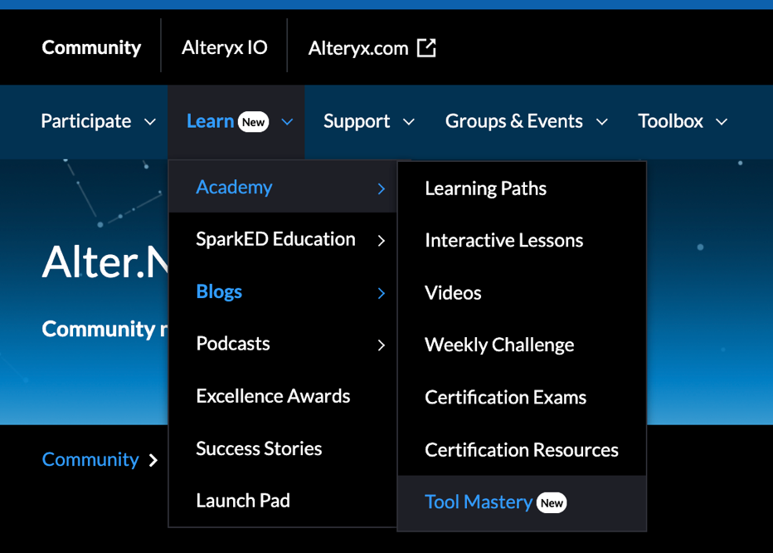Click the "New" badge next to Learn

pos(253,121)
